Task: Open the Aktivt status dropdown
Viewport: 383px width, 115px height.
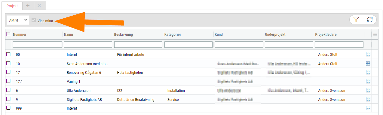Action: (x=18, y=20)
